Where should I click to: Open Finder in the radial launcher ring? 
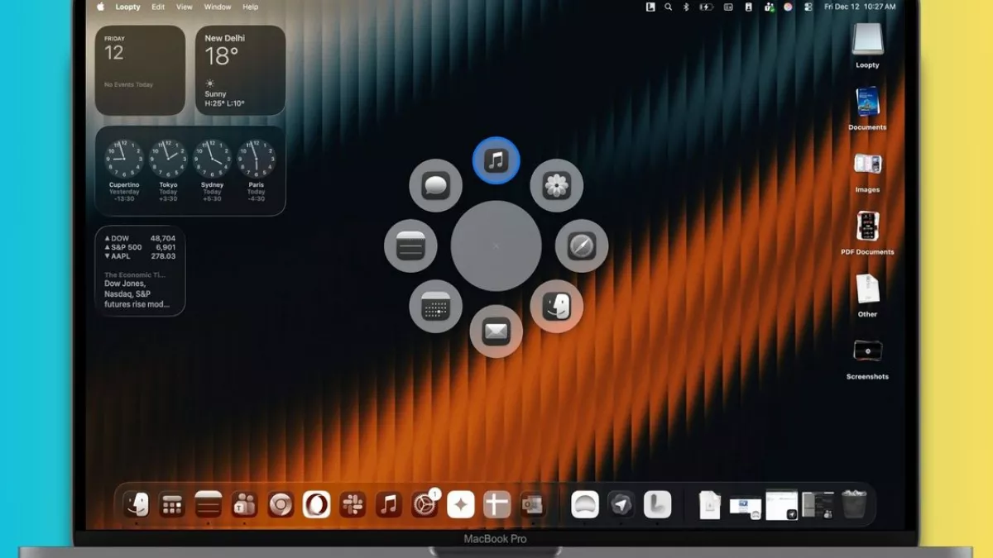[556, 307]
